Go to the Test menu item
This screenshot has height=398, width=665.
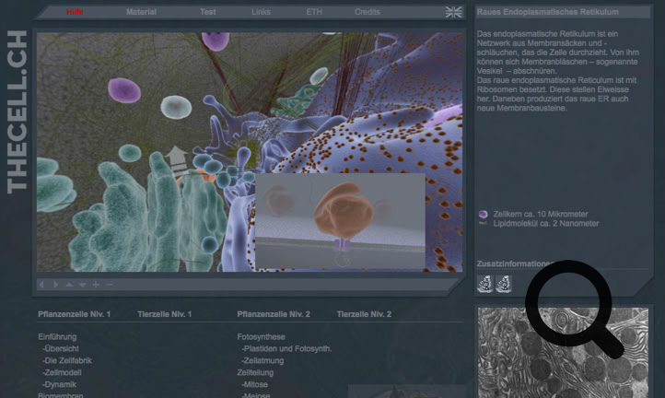pyautogui.click(x=208, y=12)
